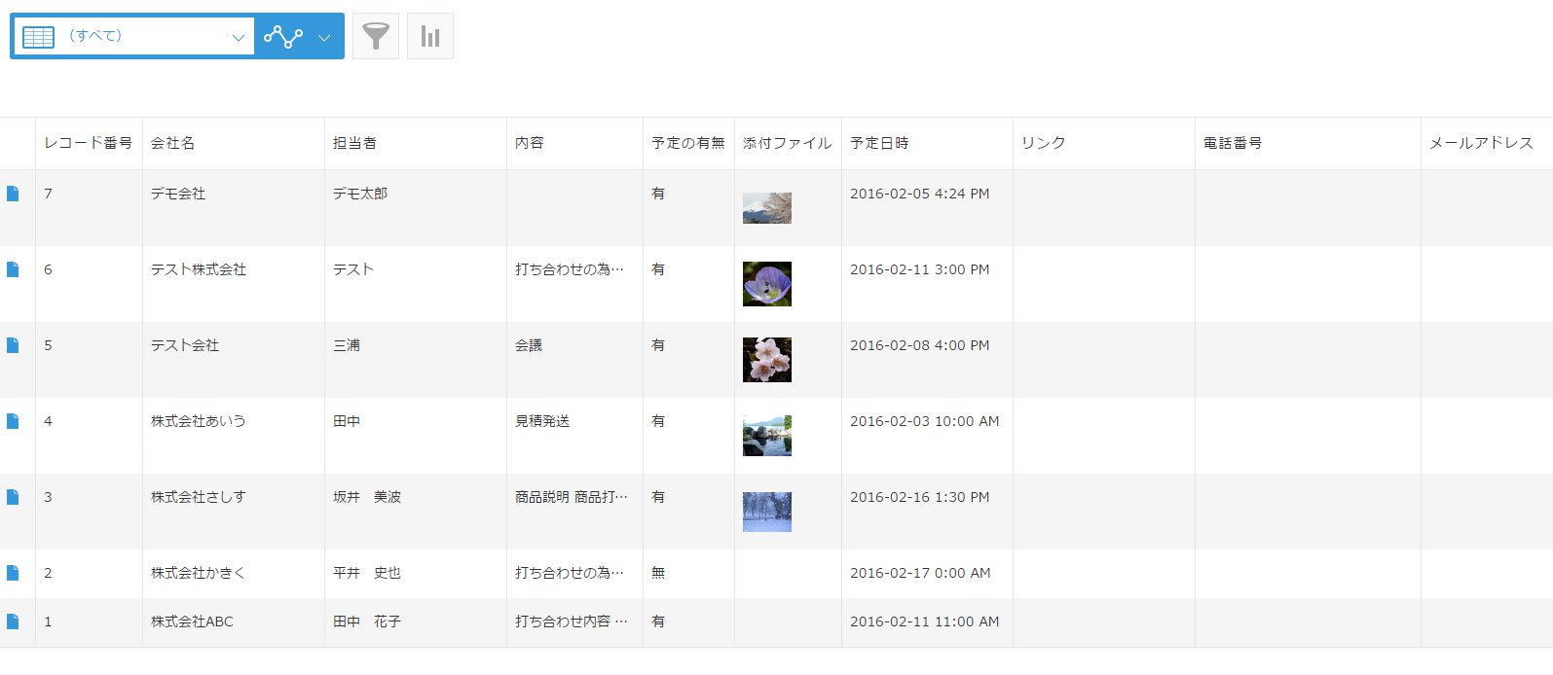Open the bar chart aggregation icon
Viewport: 1553px width, 675px height.
point(430,36)
